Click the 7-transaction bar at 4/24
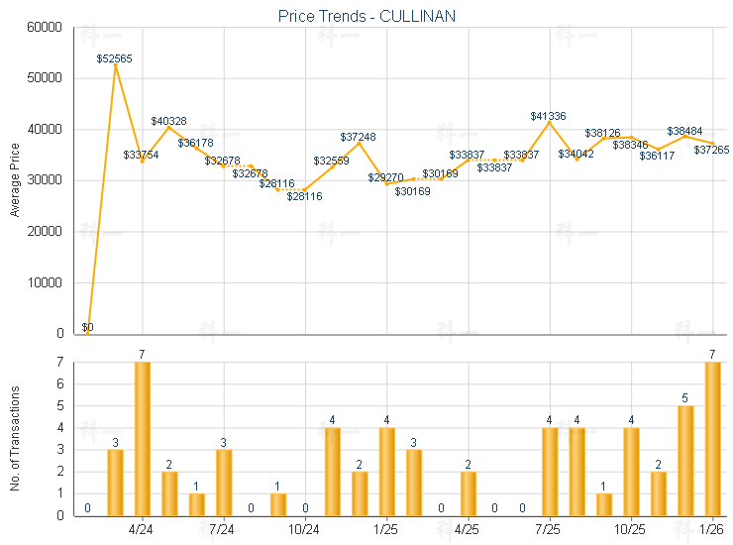The image size is (733, 545). (x=143, y=438)
